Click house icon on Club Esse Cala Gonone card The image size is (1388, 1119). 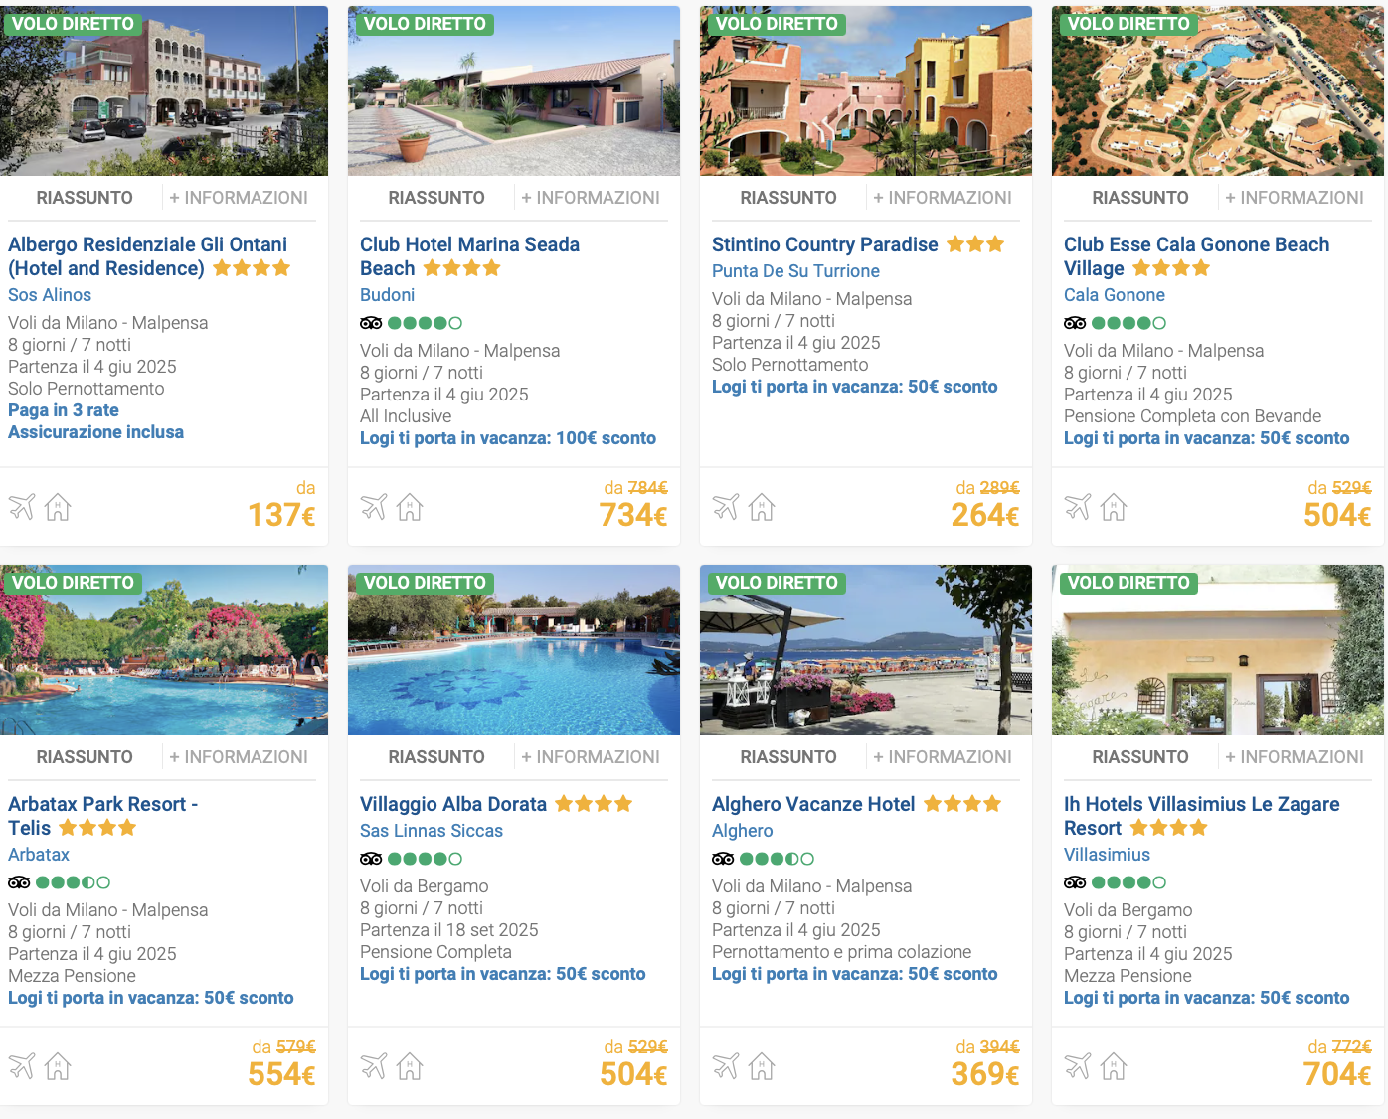[1114, 507]
